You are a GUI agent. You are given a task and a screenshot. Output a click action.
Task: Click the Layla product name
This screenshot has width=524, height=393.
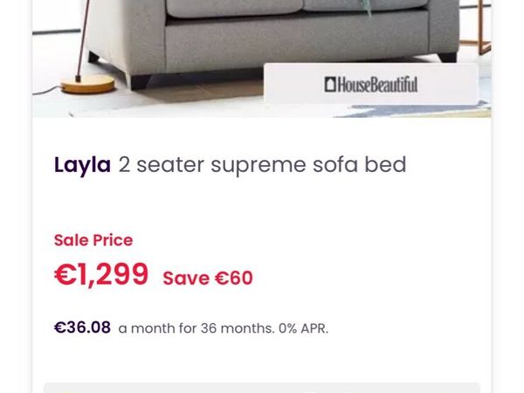coord(82,165)
